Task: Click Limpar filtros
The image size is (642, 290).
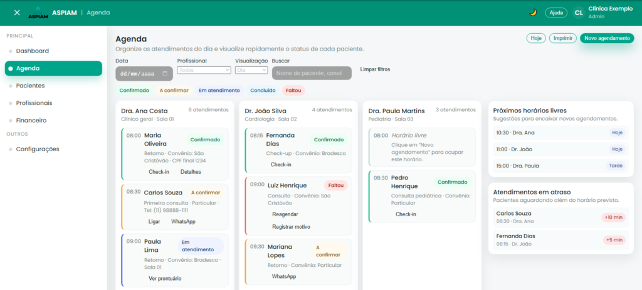Action: tap(375, 69)
